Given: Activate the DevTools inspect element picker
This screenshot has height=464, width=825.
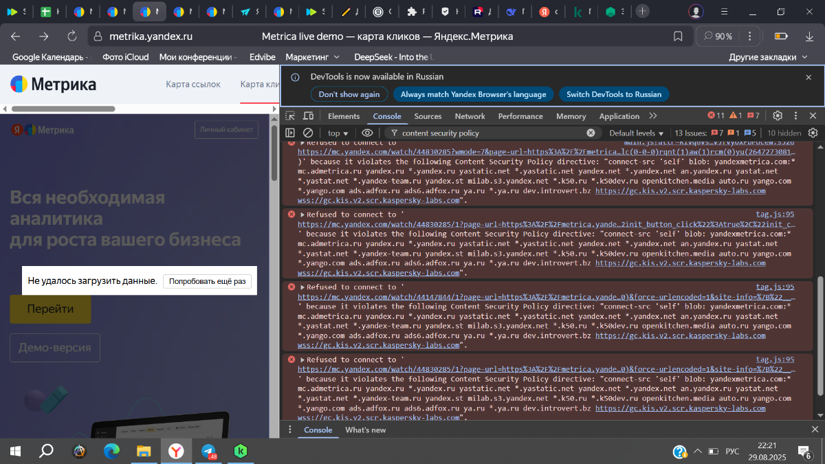Looking at the screenshot, I should (x=291, y=116).
